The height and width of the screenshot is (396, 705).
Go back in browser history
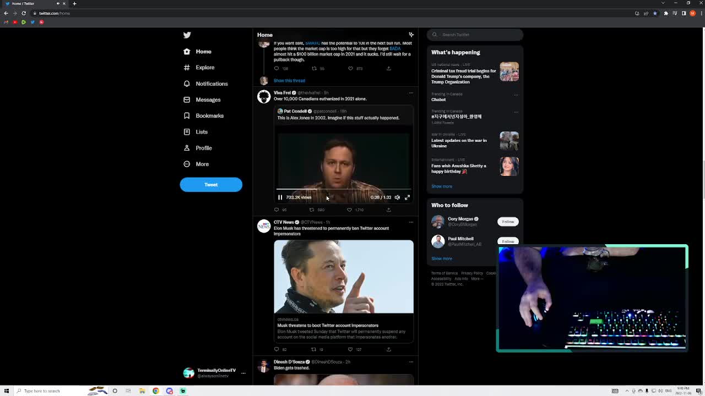tap(6, 13)
